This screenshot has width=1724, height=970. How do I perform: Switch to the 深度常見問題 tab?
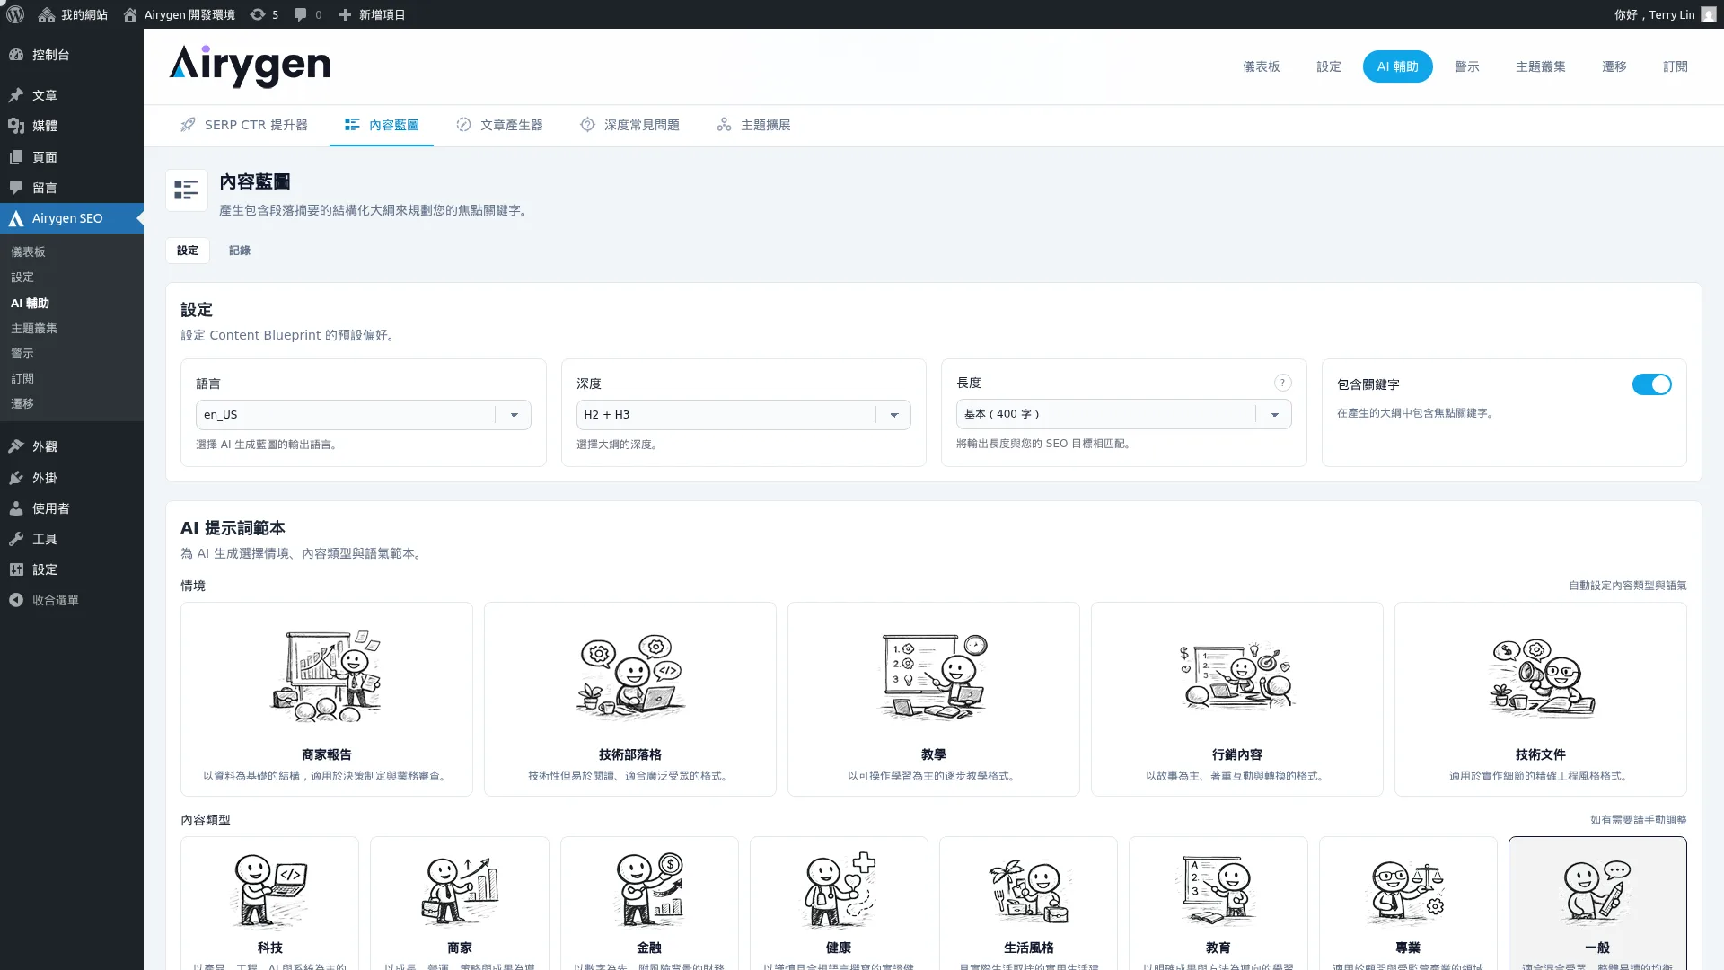(x=629, y=125)
